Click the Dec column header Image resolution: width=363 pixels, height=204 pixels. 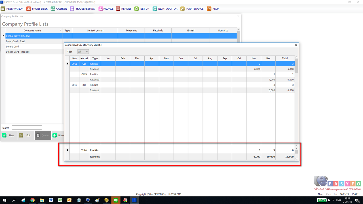[x=268, y=58]
